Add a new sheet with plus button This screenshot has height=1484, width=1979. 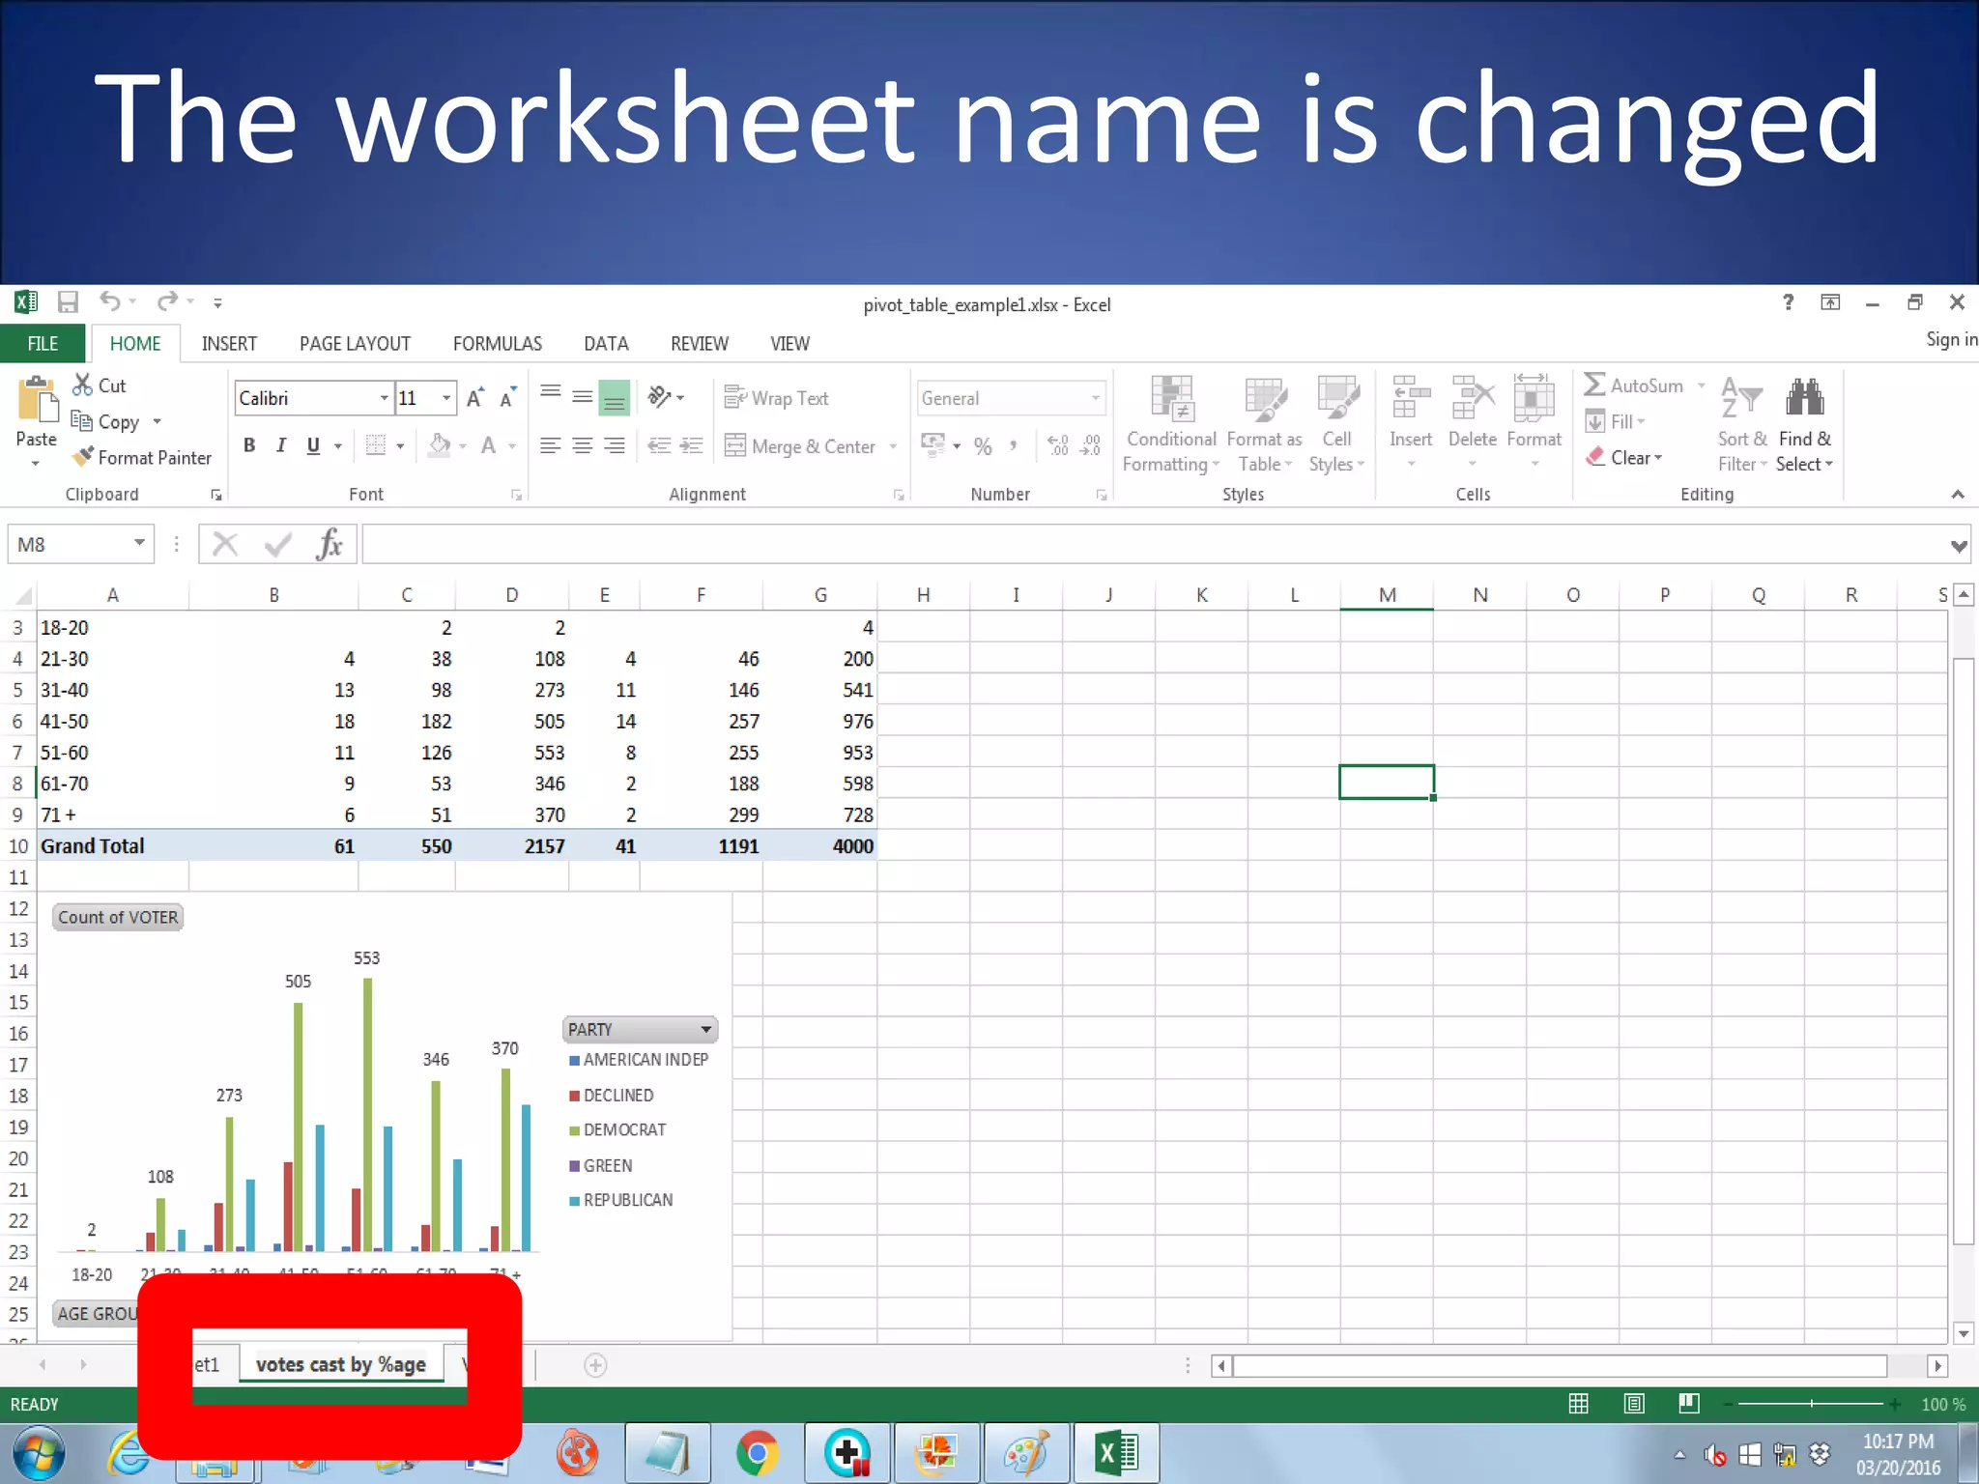[x=595, y=1365]
